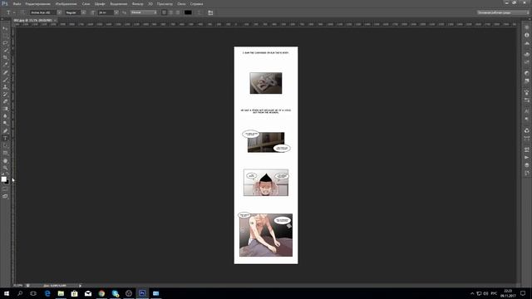Screen dimensions: 532x299
Task: Open the 3D menu
Action: [150, 3]
